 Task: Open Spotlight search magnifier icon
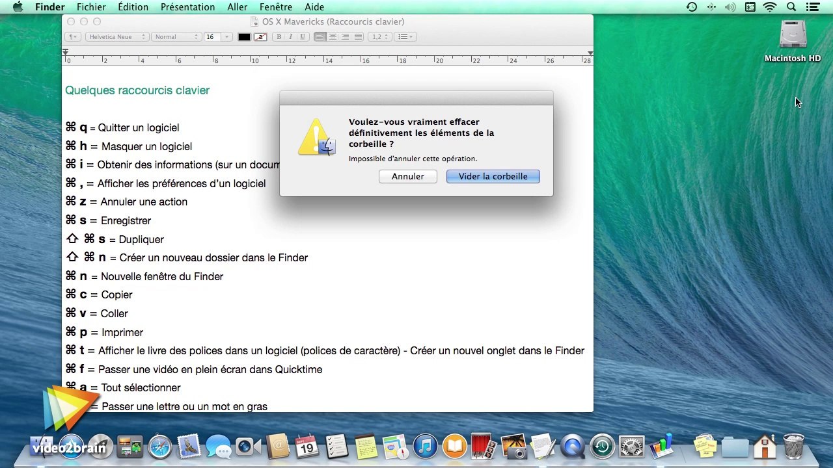tap(791, 7)
